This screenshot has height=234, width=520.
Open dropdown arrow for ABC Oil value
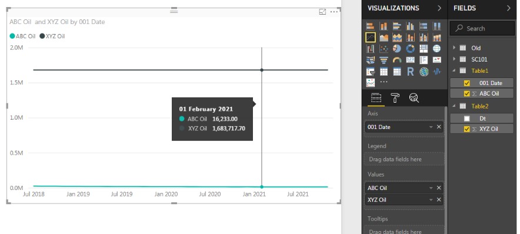[431, 188]
